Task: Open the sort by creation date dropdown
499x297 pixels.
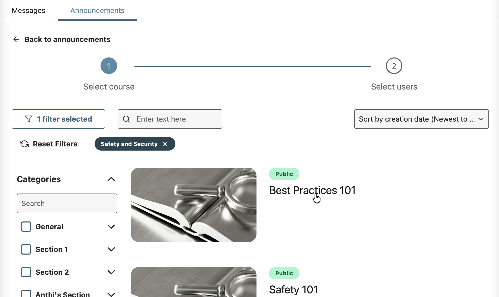Action: click(421, 119)
